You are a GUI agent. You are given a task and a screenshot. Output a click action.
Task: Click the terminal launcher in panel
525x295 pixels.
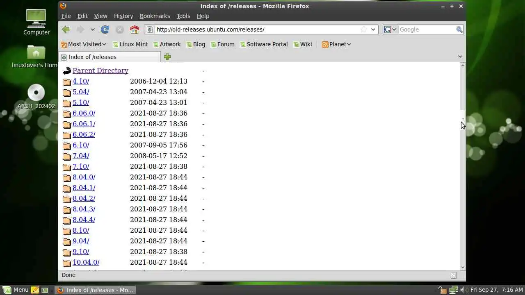point(45,290)
